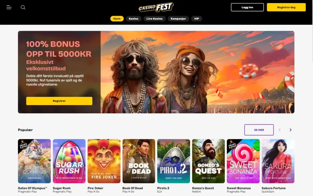This screenshot has height=196, width=313.
Task: Open the hamburger menu icon
Action: (9, 7)
